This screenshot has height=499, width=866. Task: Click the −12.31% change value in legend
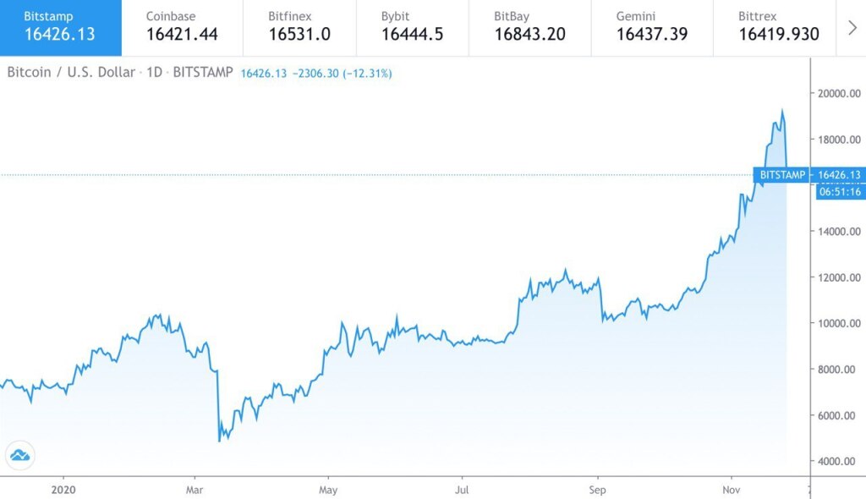pyautogui.click(x=367, y=74)
